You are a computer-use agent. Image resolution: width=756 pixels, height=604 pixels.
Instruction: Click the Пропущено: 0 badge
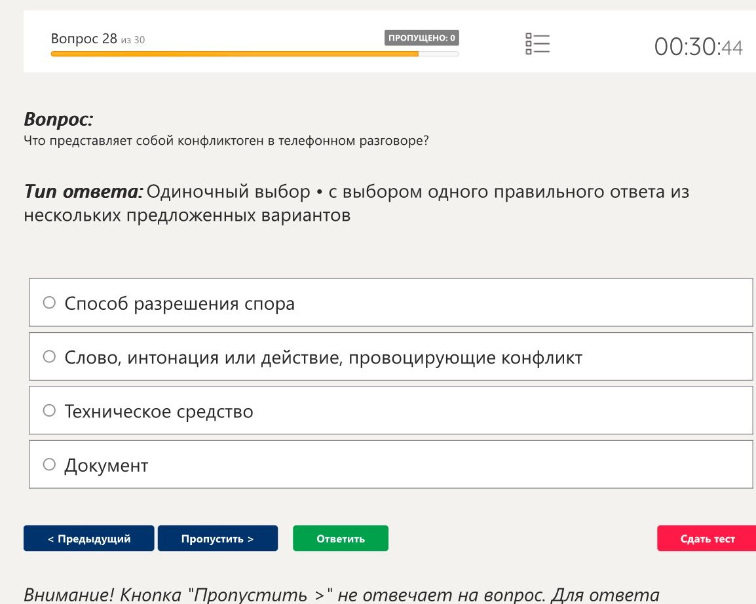(421, 37)
